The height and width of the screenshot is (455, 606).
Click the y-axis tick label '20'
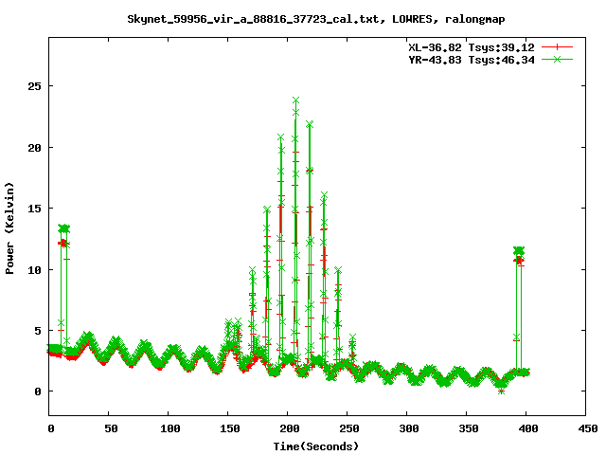(x=34, y=148)
